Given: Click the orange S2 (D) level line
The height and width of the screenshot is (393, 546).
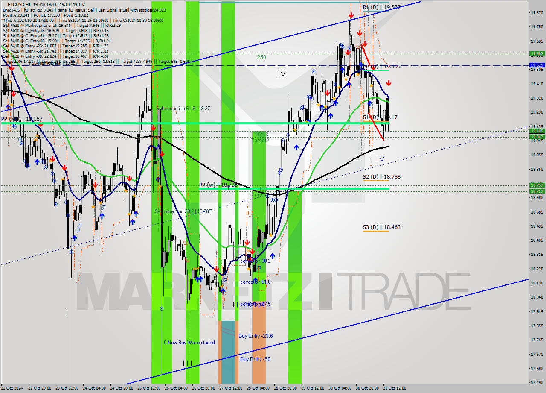Looking at the screenshot, I should tap(376, 181).
